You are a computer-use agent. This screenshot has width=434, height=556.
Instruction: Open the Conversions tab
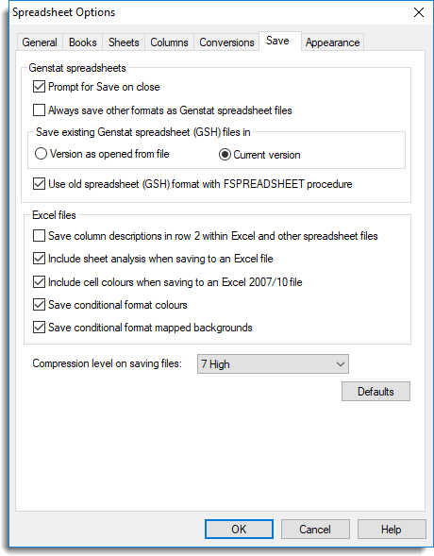(226, 42)
